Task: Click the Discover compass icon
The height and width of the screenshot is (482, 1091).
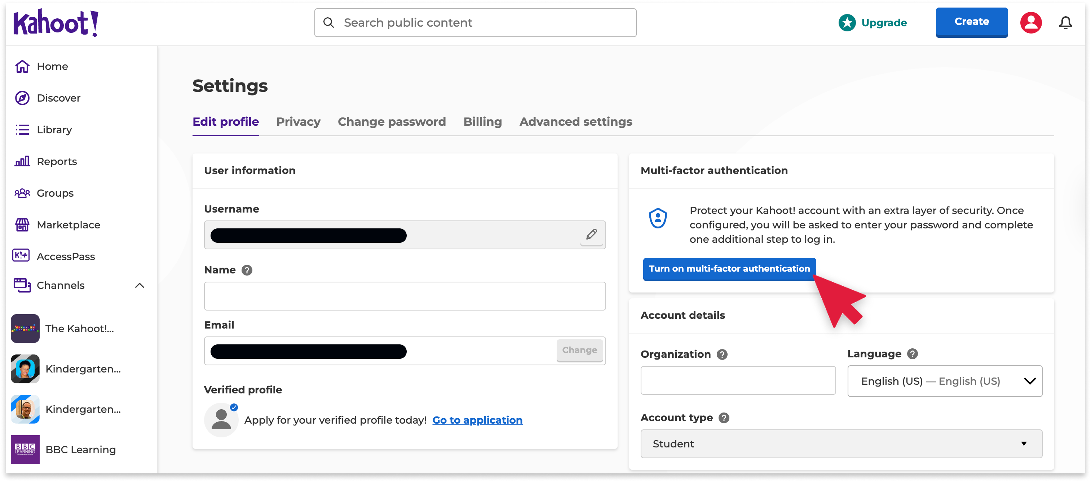Action: click(22, 98)
